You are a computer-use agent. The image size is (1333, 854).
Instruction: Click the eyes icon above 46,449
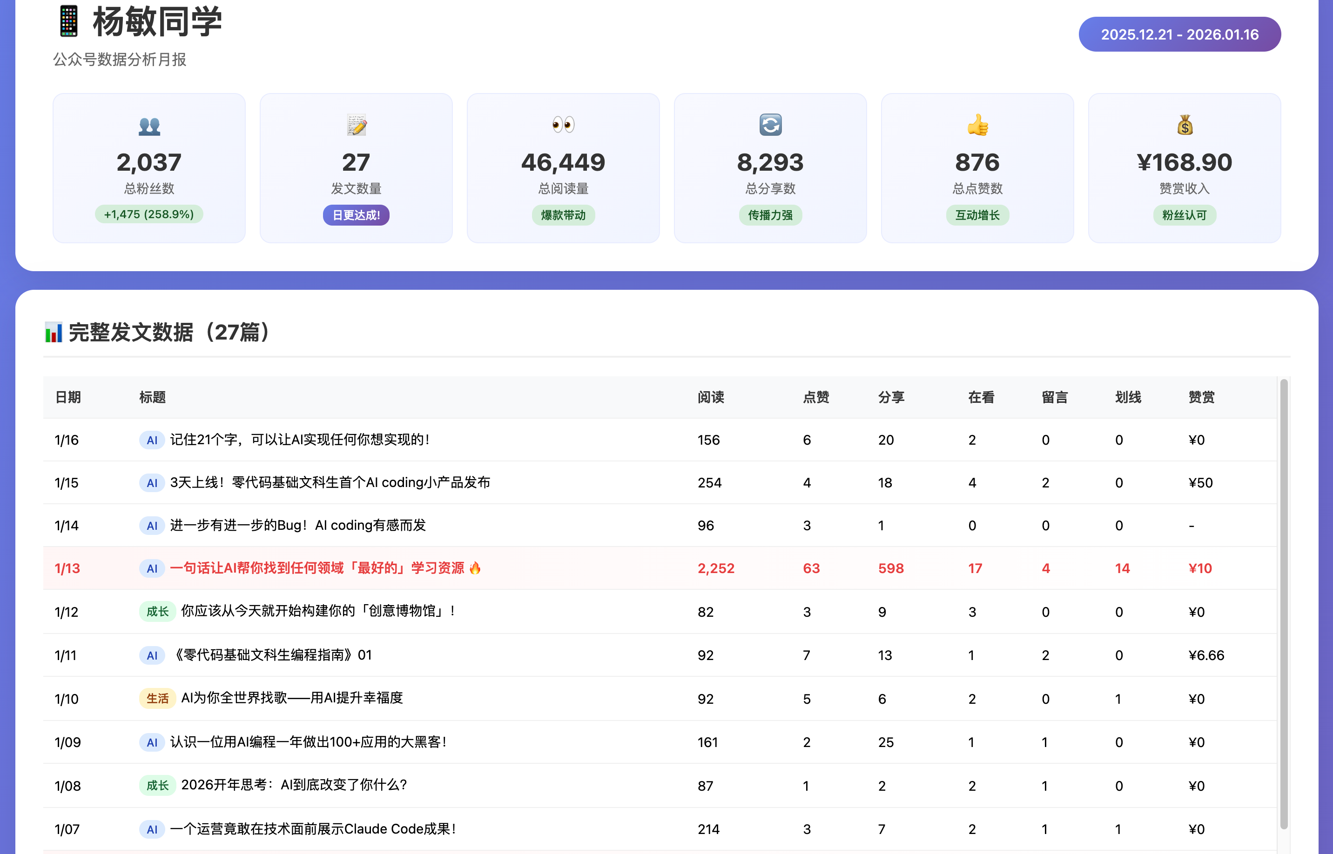[563, 124]
